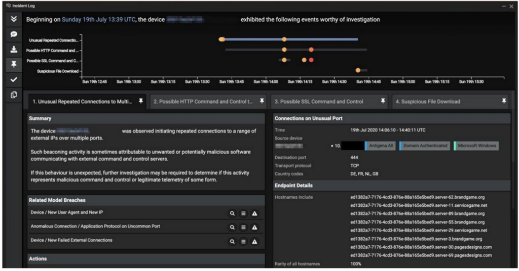Screen dimensions: 519x271
Task: Open the comment speech bubble icon
Action: [14, 34]
